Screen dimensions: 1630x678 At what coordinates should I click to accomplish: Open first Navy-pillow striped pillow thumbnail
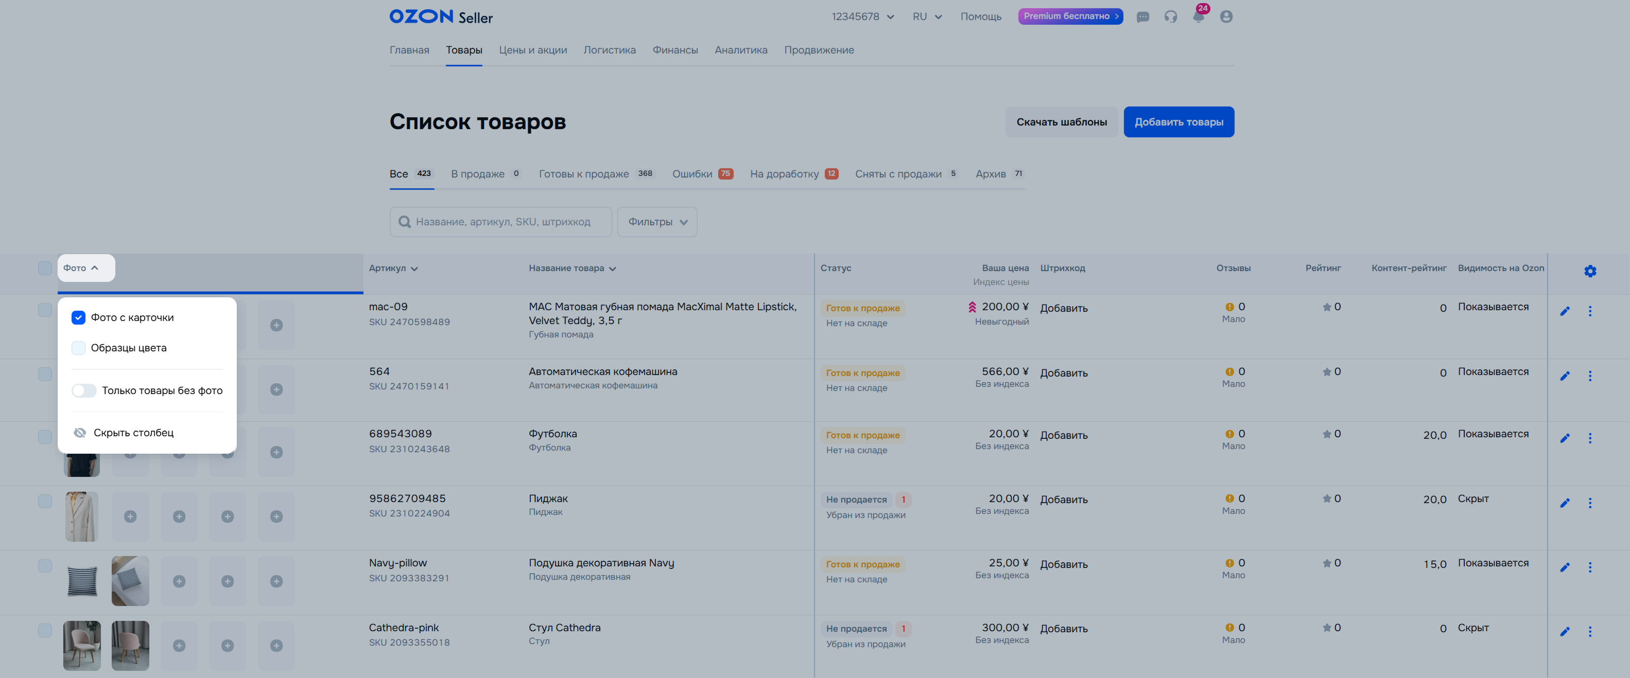tap(82, 581)
